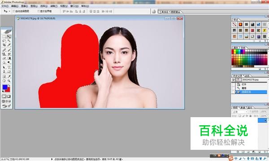
Task: Select the Healing Brush tool
Action: [4, 50]
